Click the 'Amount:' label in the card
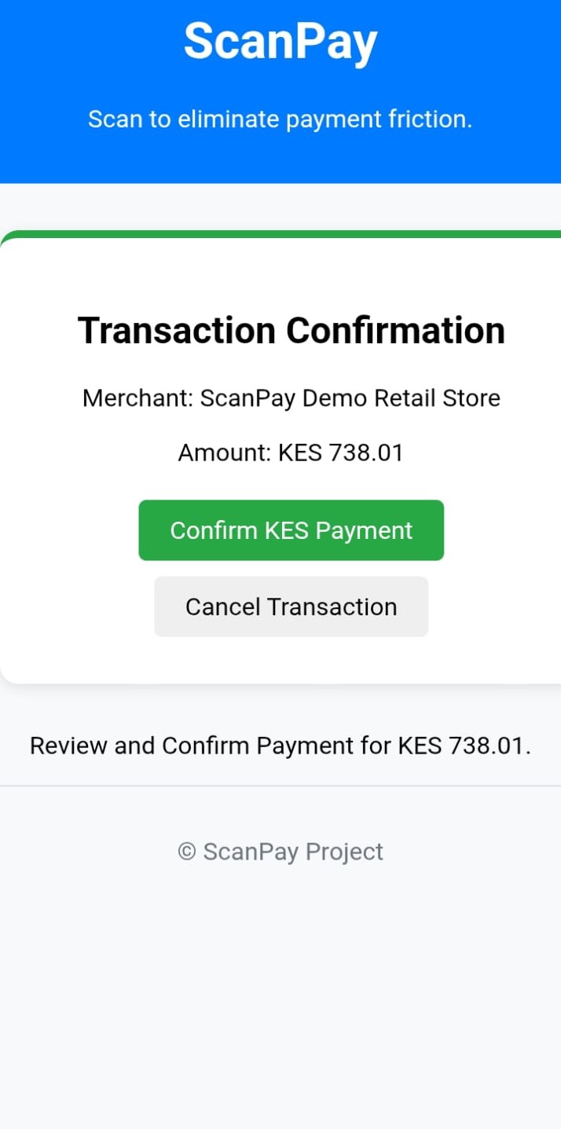This screenshot has width=561, height=1129. click(x=225, y=453)
